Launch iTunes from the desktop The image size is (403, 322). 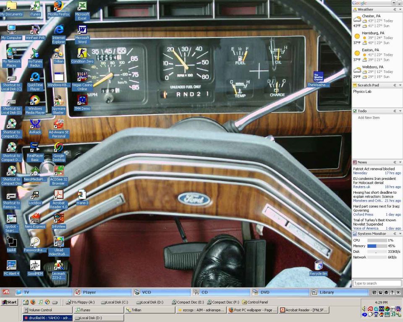coord(35,9)
